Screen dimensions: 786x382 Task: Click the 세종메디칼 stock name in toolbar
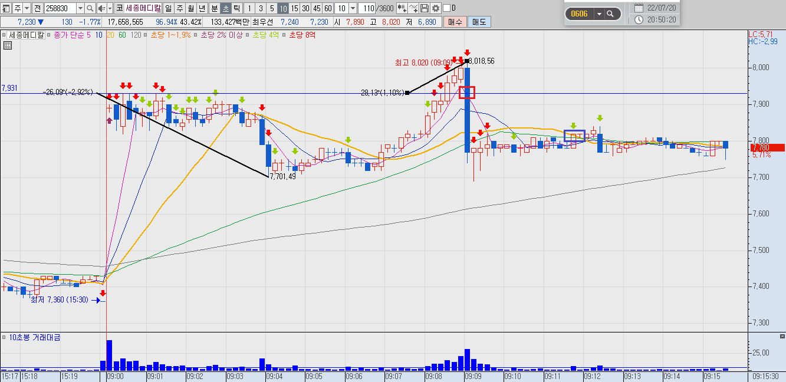point(143,8)
